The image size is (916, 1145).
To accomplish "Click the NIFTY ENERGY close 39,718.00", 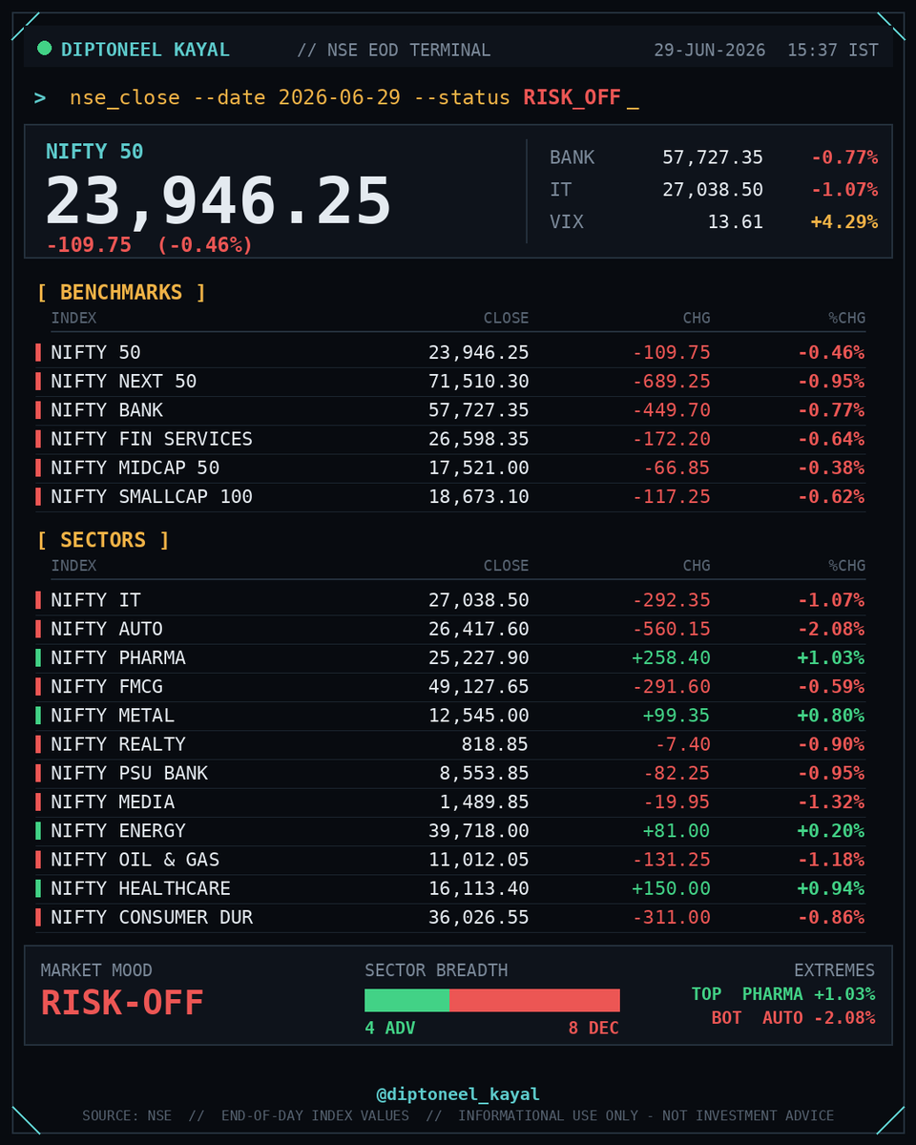I will (x=478, y=830).
